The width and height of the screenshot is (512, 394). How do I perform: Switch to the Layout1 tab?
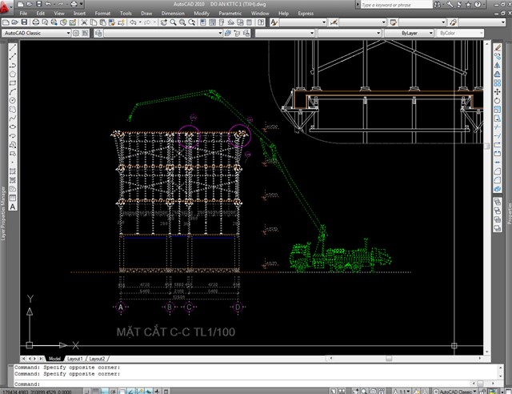click(x=74, y=359)
